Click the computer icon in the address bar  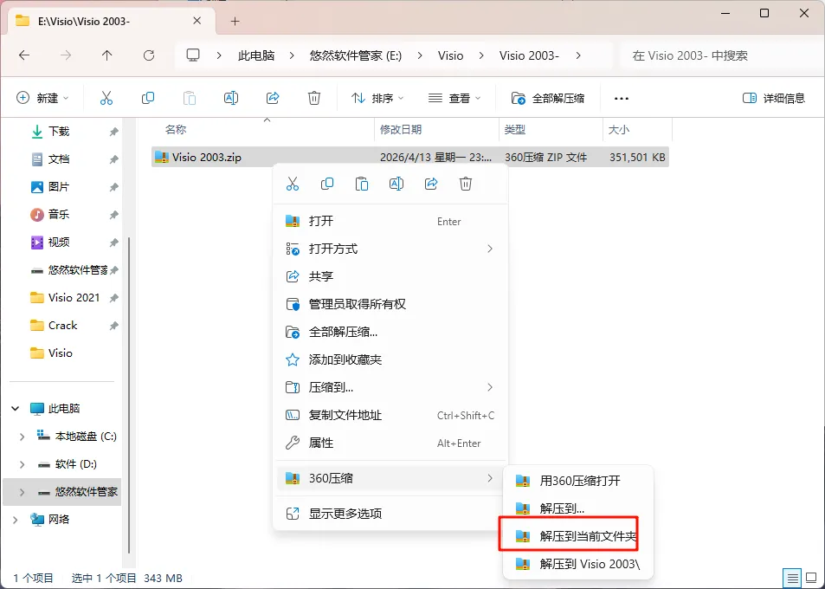193,55
